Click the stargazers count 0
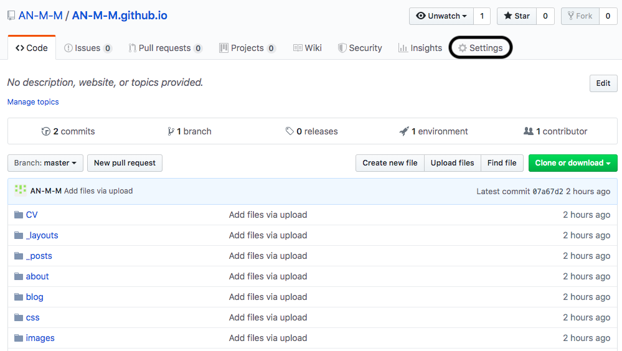Screen dimensions: 622x351 coord(545,16)
